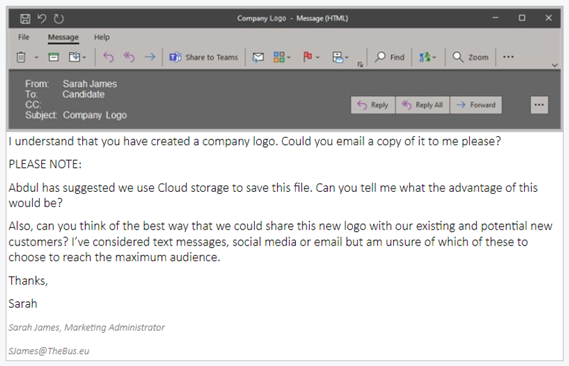The width and height of the screenshot is (569, 366).
Task: Collapse the ribbon using the chevron
Action: (554, 65)
